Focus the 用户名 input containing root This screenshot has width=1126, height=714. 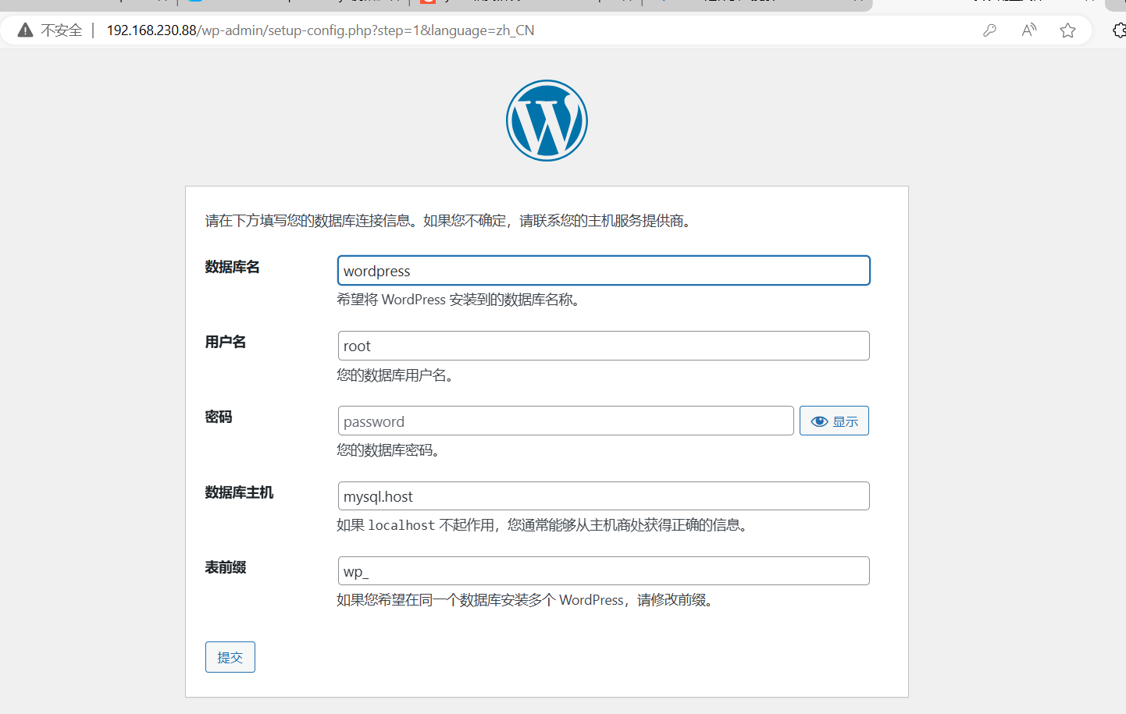click(604, 346)
